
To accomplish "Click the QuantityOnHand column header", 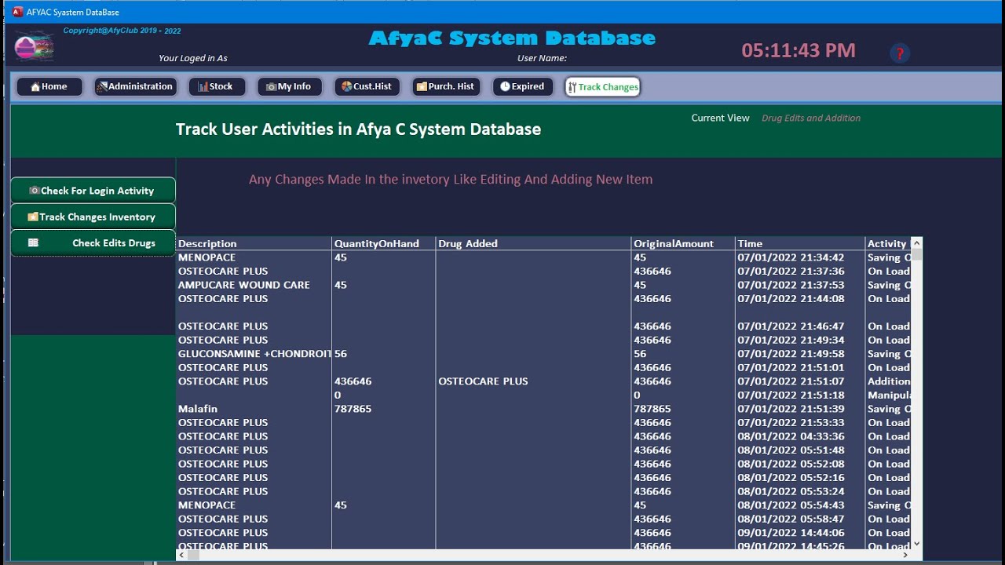I will 383,243.
